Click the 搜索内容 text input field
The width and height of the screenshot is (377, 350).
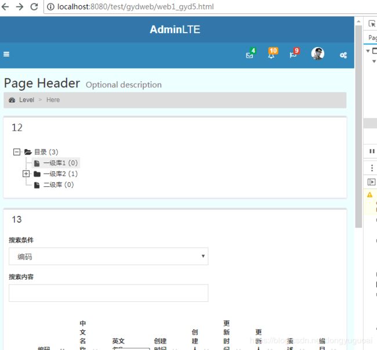coord(108,293)
